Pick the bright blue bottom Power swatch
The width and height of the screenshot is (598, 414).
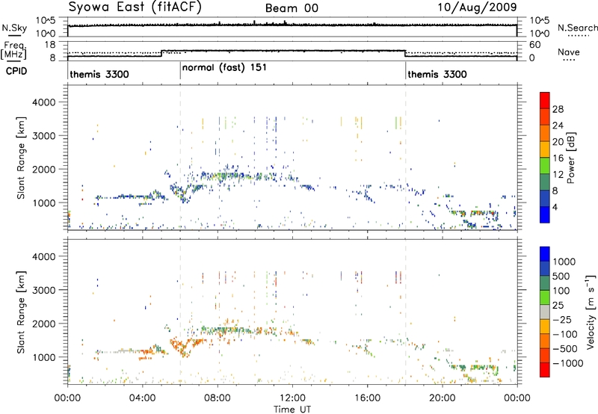pos(545,214)
